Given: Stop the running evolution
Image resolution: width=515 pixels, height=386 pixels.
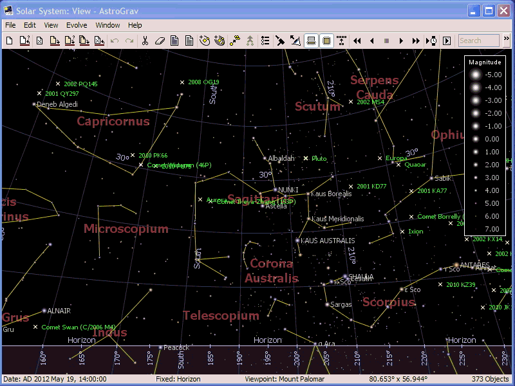Looking at the screenshot, I should tap(386, 41).
